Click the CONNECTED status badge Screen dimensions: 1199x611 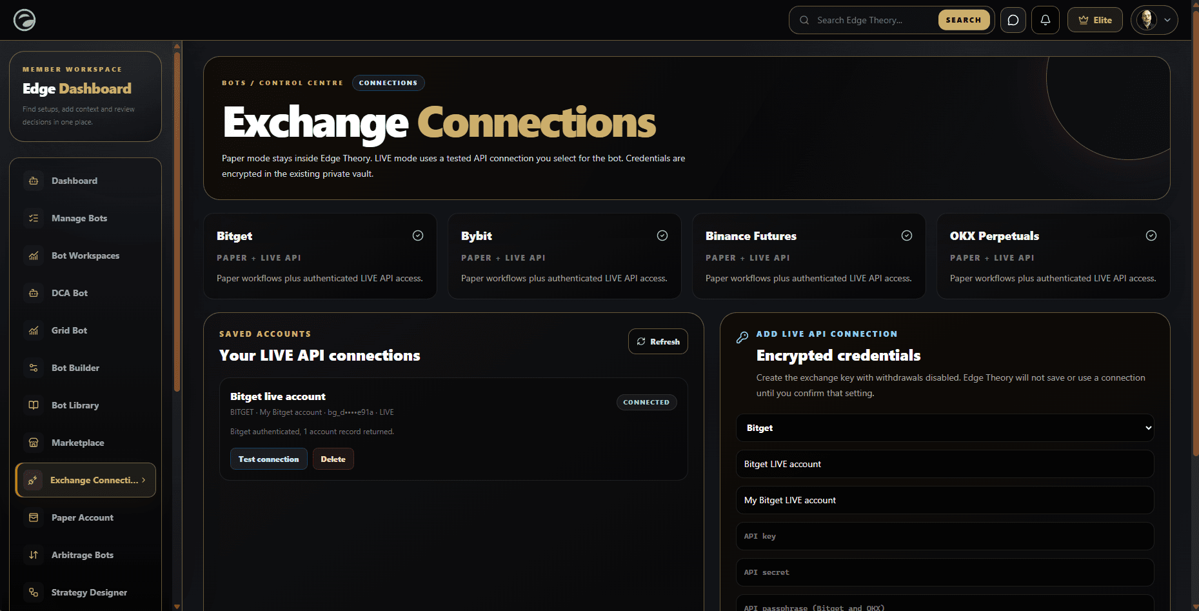coord(646,402)
